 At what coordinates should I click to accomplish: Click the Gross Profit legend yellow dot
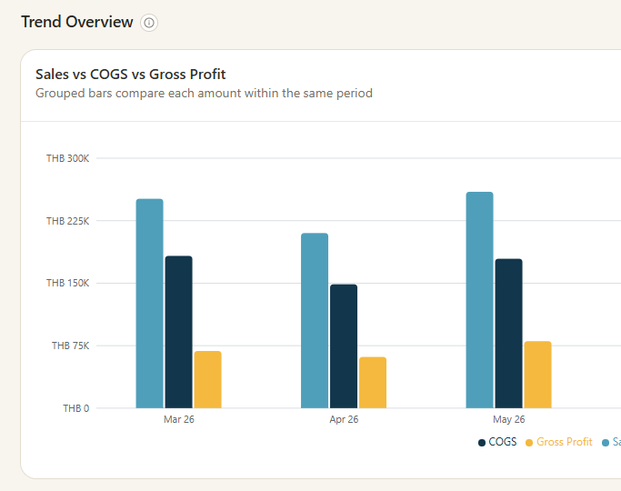529,443
